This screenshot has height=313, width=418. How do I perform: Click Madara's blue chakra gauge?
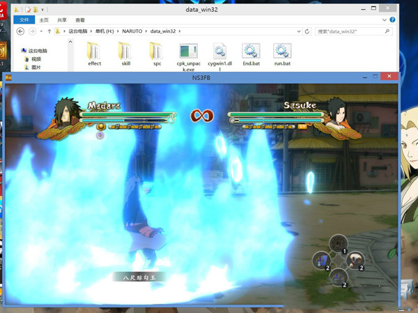point(125,121)
